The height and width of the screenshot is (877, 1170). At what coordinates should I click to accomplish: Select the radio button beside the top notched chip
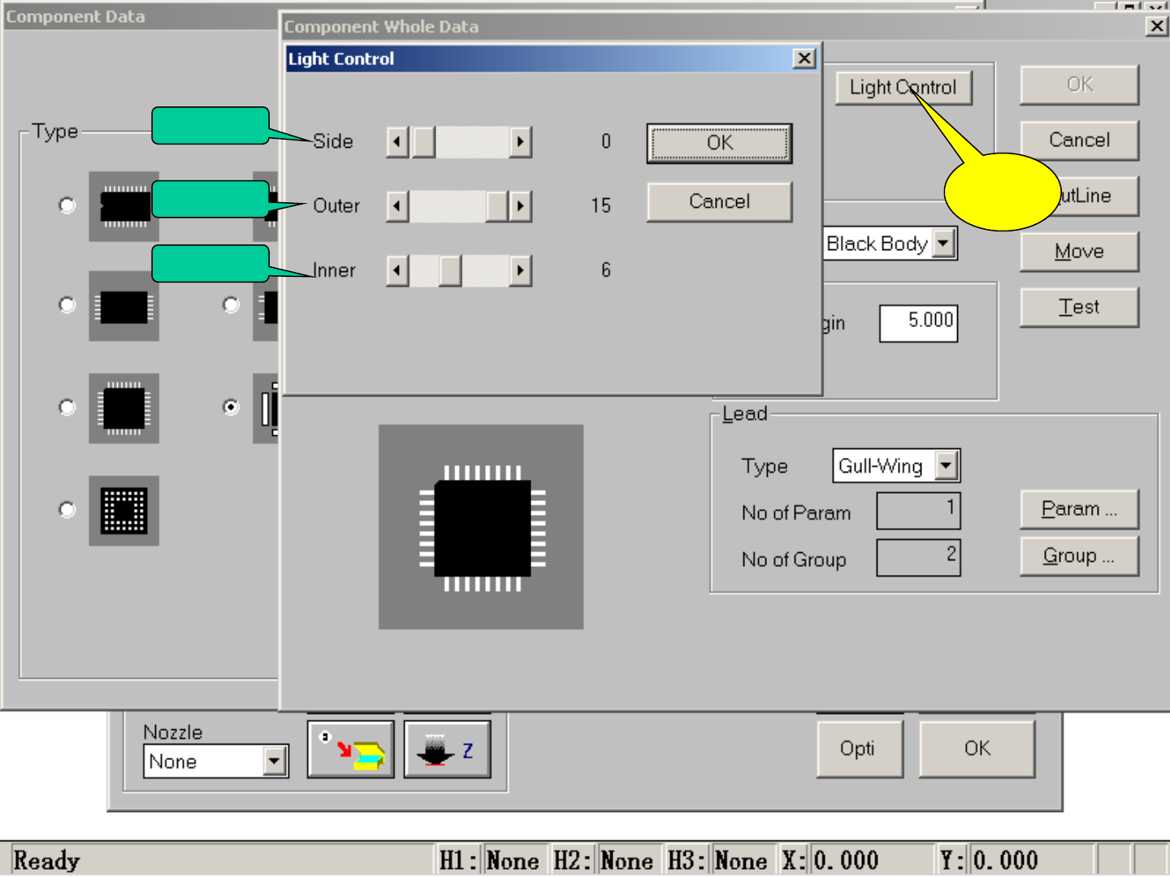(67, 205)
